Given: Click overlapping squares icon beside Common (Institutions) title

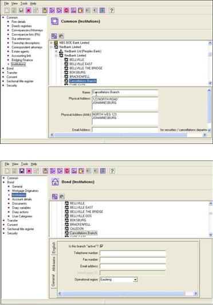Looking at the screenshot, I should pyautogui.click(x=54, y=21).
